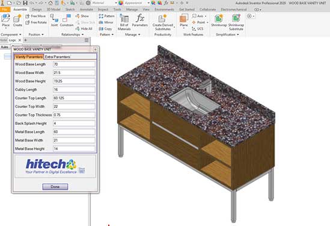Click the Axis work feature tool
Viewport: 330px width, 226px height.
pyautogui.click(x=198, y=16)
